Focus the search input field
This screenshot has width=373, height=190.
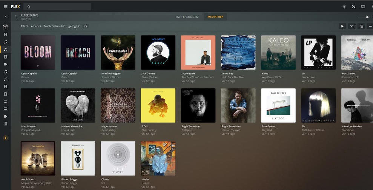(58, 7)
